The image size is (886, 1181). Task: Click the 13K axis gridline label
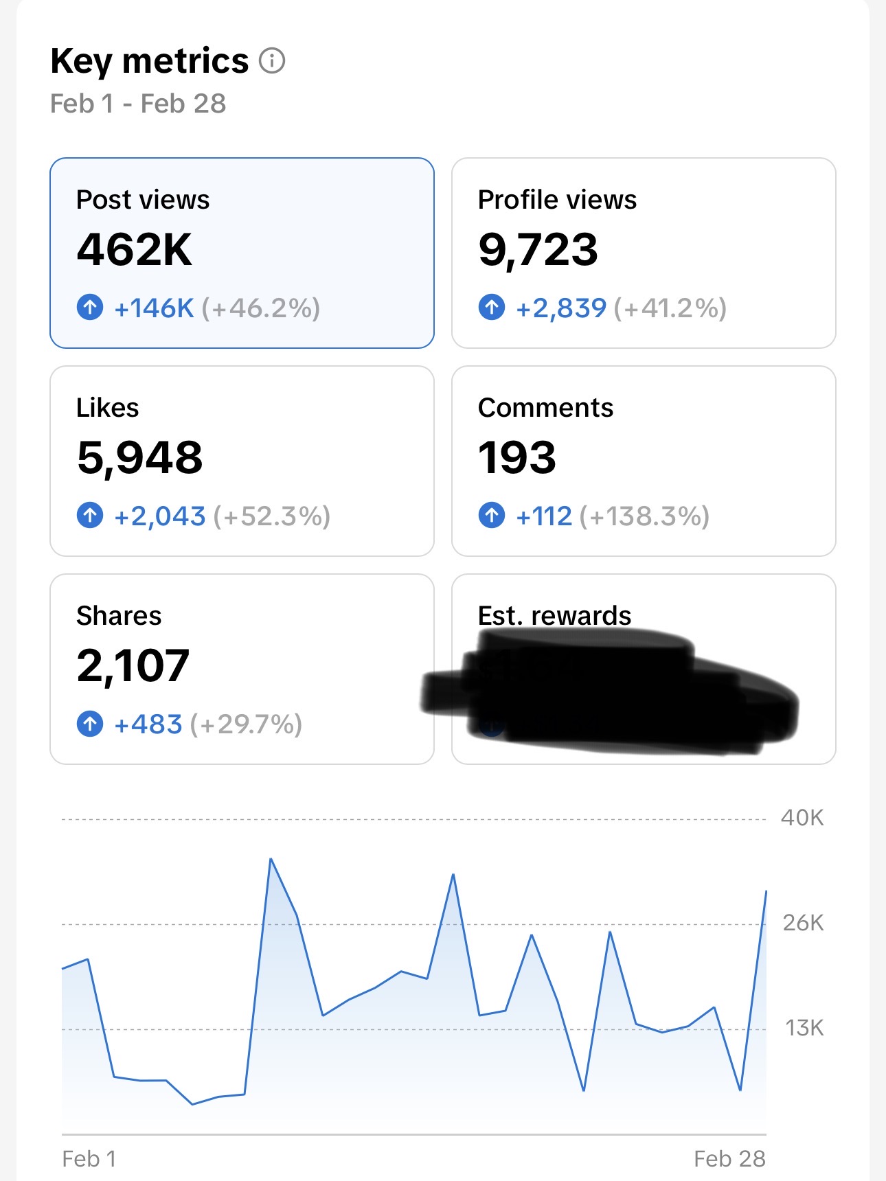804,1028
